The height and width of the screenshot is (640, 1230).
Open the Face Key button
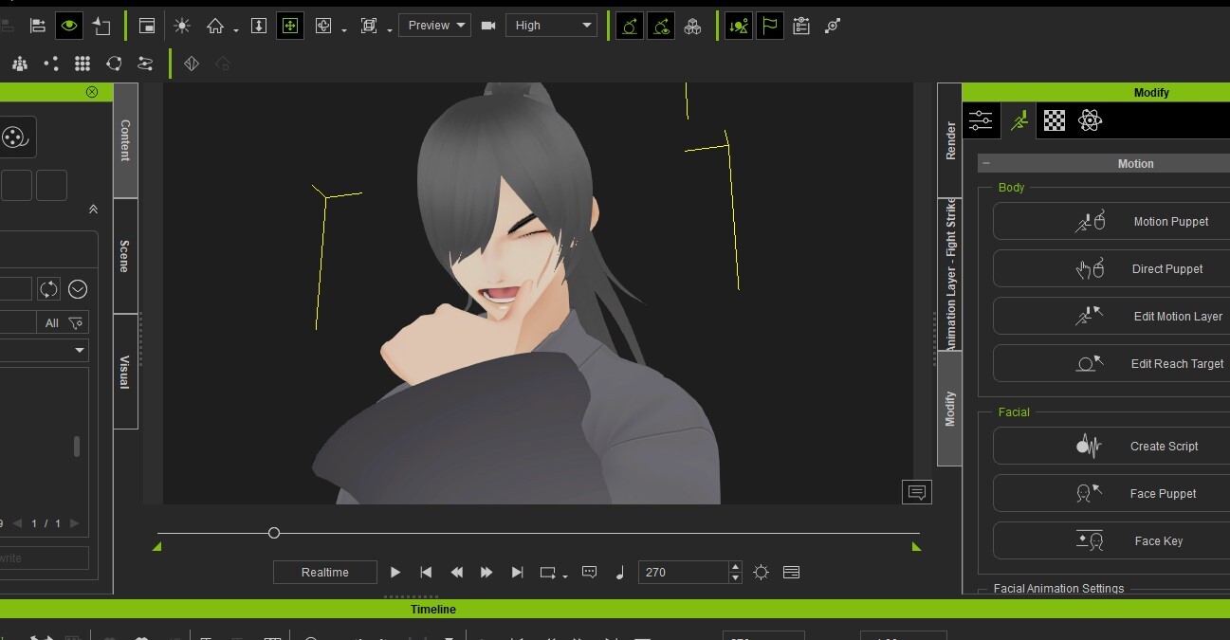click(x=1111, y=540)
